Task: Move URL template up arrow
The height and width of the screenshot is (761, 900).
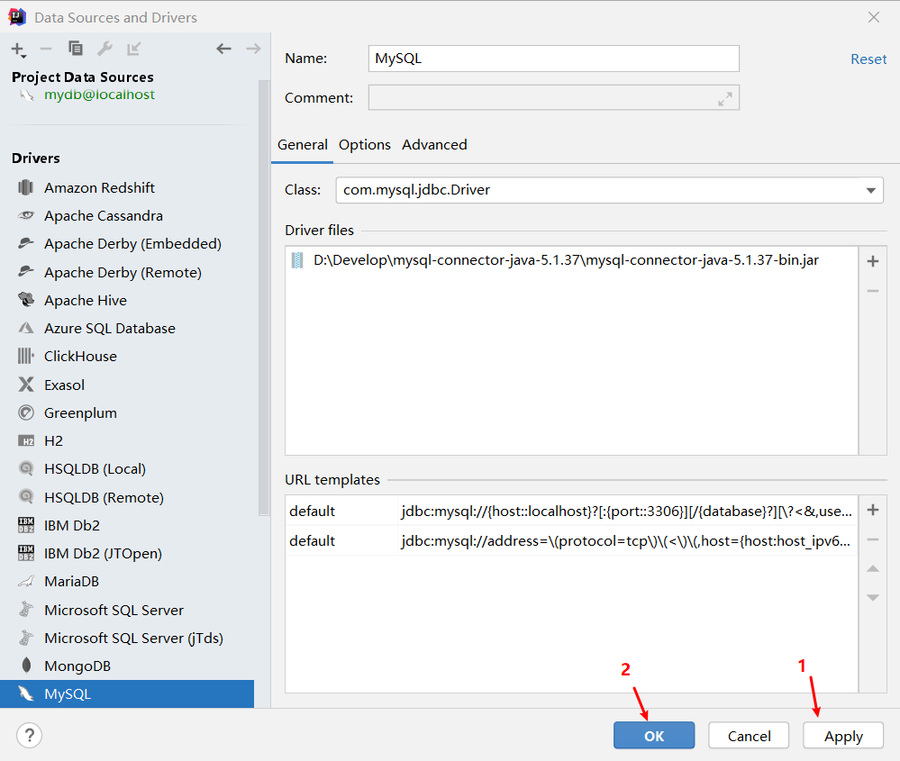Action: tap(872, 569)
